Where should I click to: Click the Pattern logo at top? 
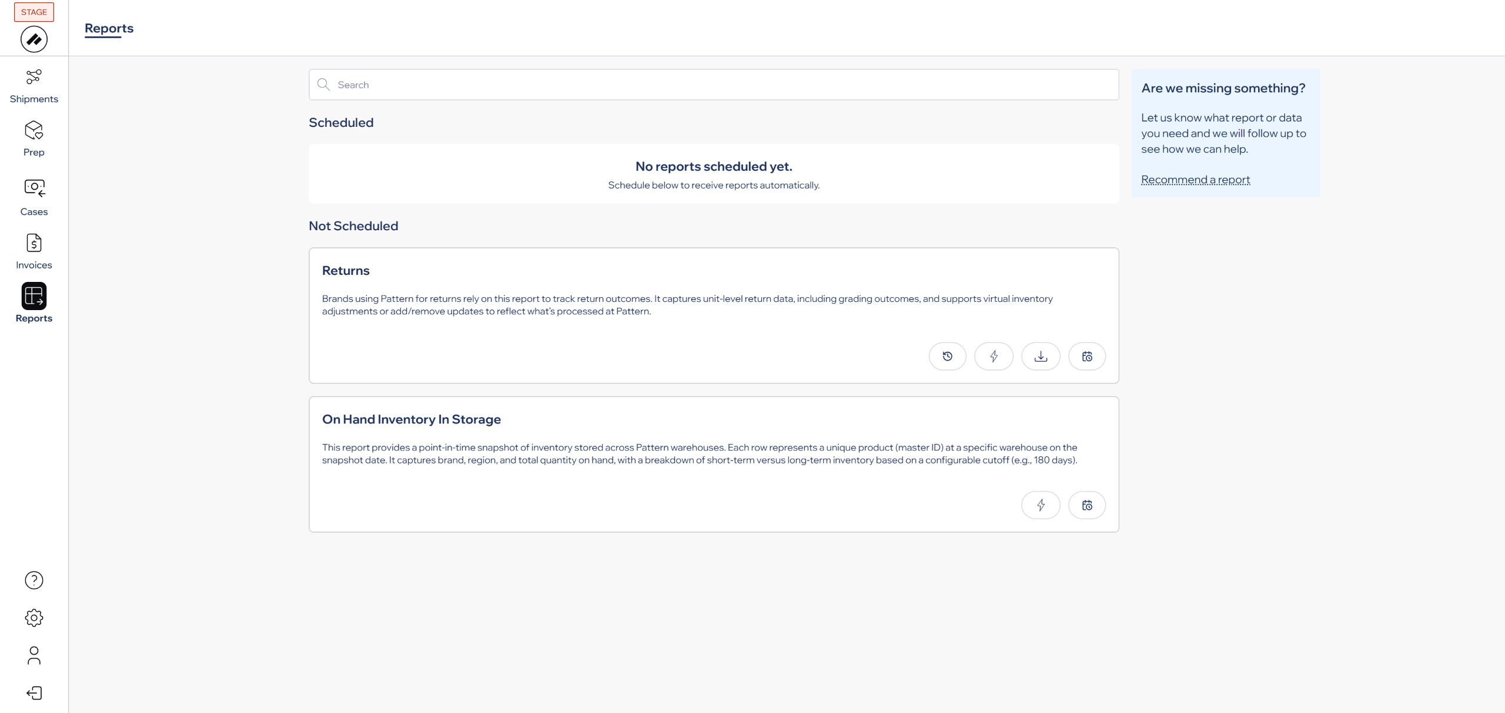click(34, 39)
